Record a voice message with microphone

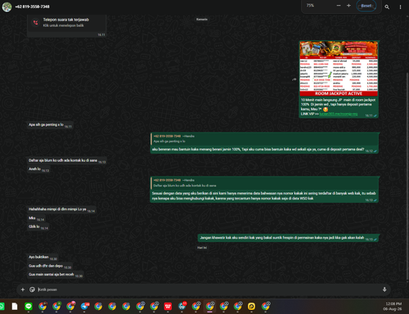[384, 289]
